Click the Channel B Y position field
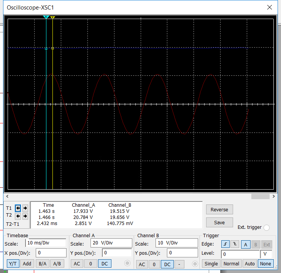Image resolution: width=281 pixels, height=273 pixels. [183, 253]
